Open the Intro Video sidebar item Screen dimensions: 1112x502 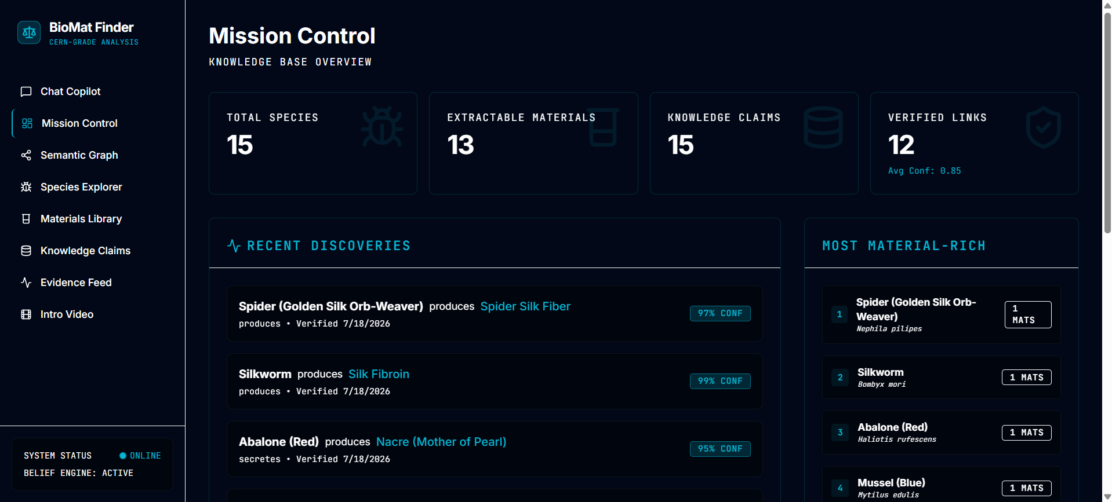(93, 314)
